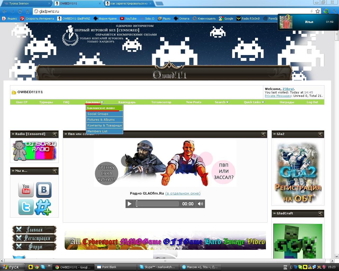Collapse the Radio [Censored] panel

click(x=55, y=134)
